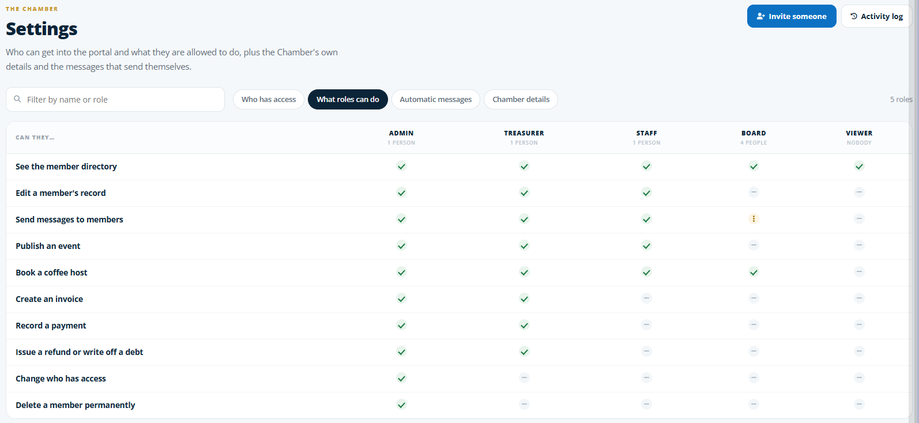Image resolution: width=919 pixels, height=423 pixels.
Task: Toggle Staff permission for Edit a member's record
Action: click(647, 192)
